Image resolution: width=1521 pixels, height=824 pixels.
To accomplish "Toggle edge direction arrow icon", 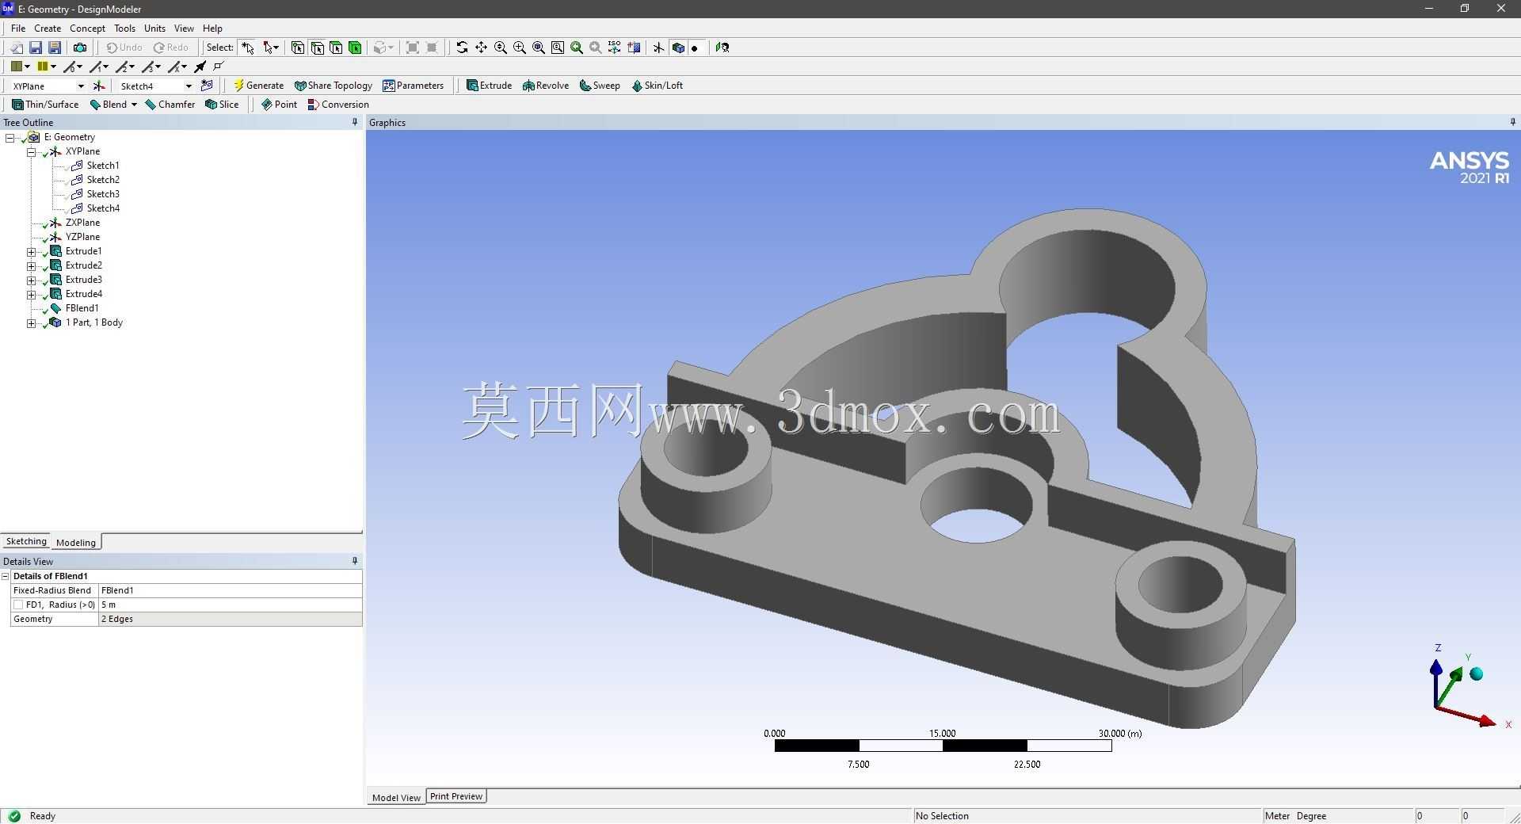I will (200, 67).
